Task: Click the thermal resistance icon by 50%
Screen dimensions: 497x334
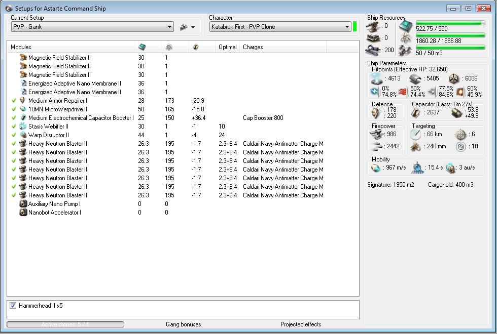Action: pyautogui.click(x=403, y=92)
